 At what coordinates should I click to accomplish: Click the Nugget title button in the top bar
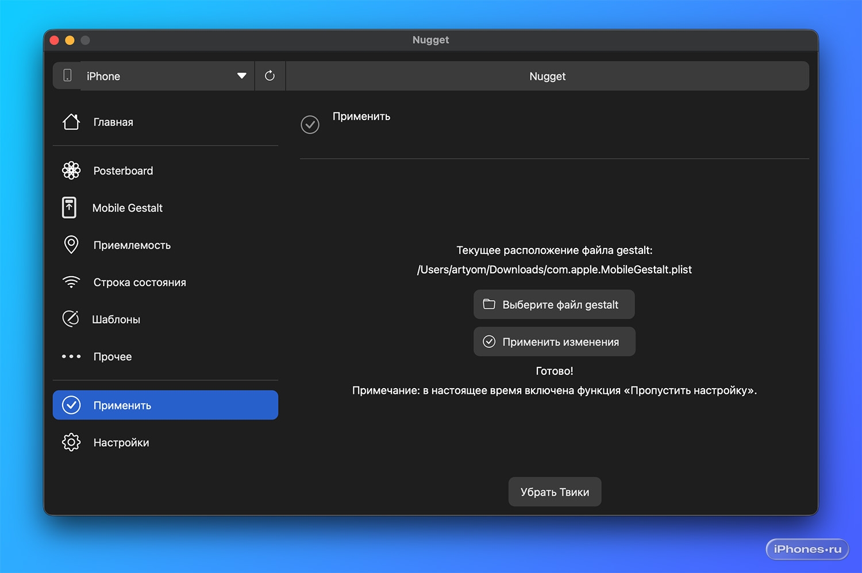[548, 76]
